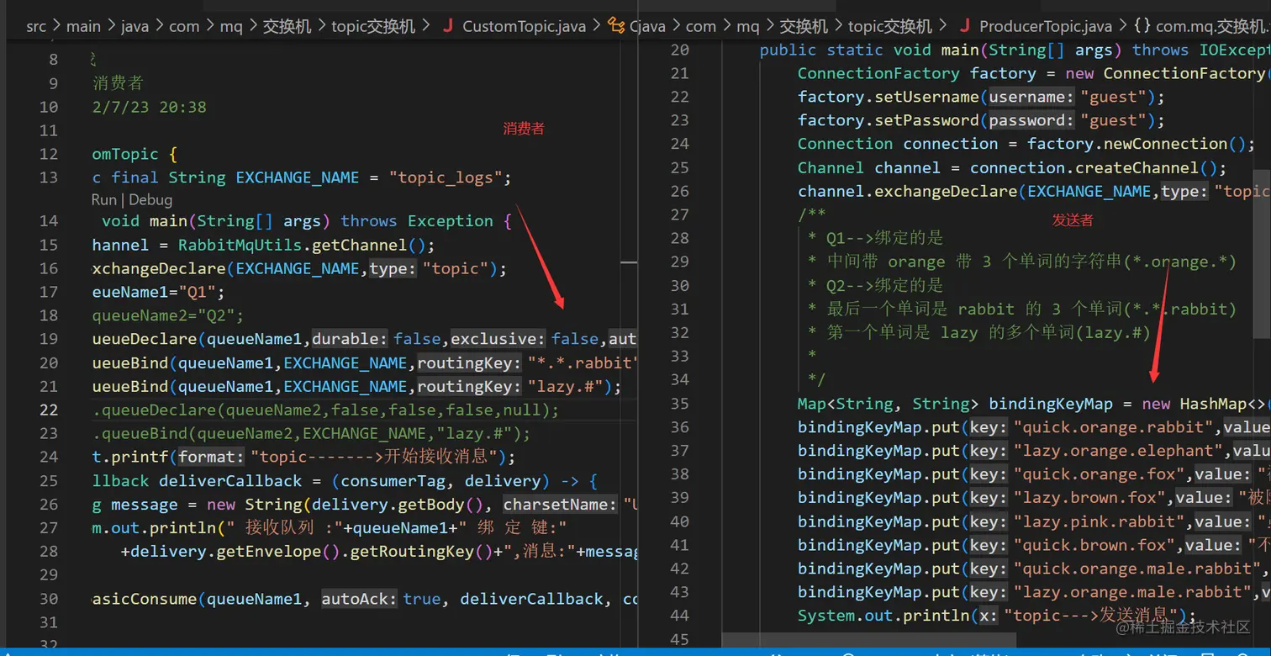Viewport: 1271px width, 656px height.
Task: Click the date comment '2/7/23 20:38'
Action: pos(149,107)
